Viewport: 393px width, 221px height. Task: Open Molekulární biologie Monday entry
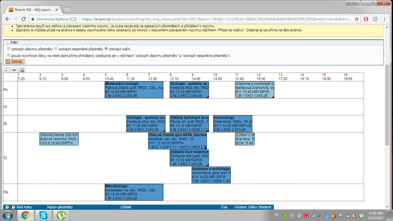pos(134,90)
